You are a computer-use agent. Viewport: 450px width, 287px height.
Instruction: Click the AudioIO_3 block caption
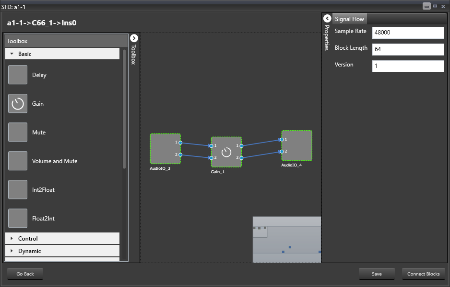point(160,168)
